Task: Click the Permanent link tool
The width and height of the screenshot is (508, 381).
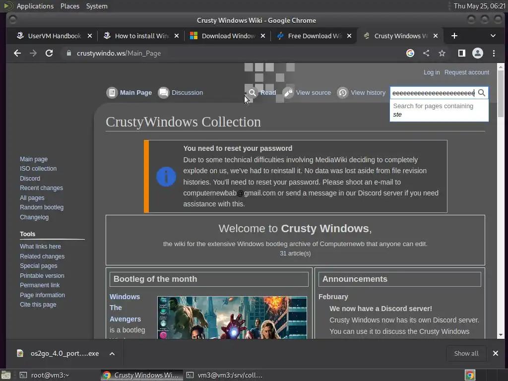Action: tap(40, 285)
